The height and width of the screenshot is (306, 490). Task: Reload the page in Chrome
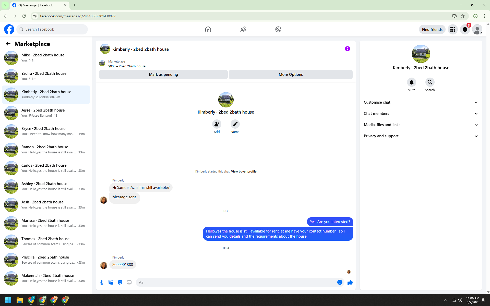24,16
